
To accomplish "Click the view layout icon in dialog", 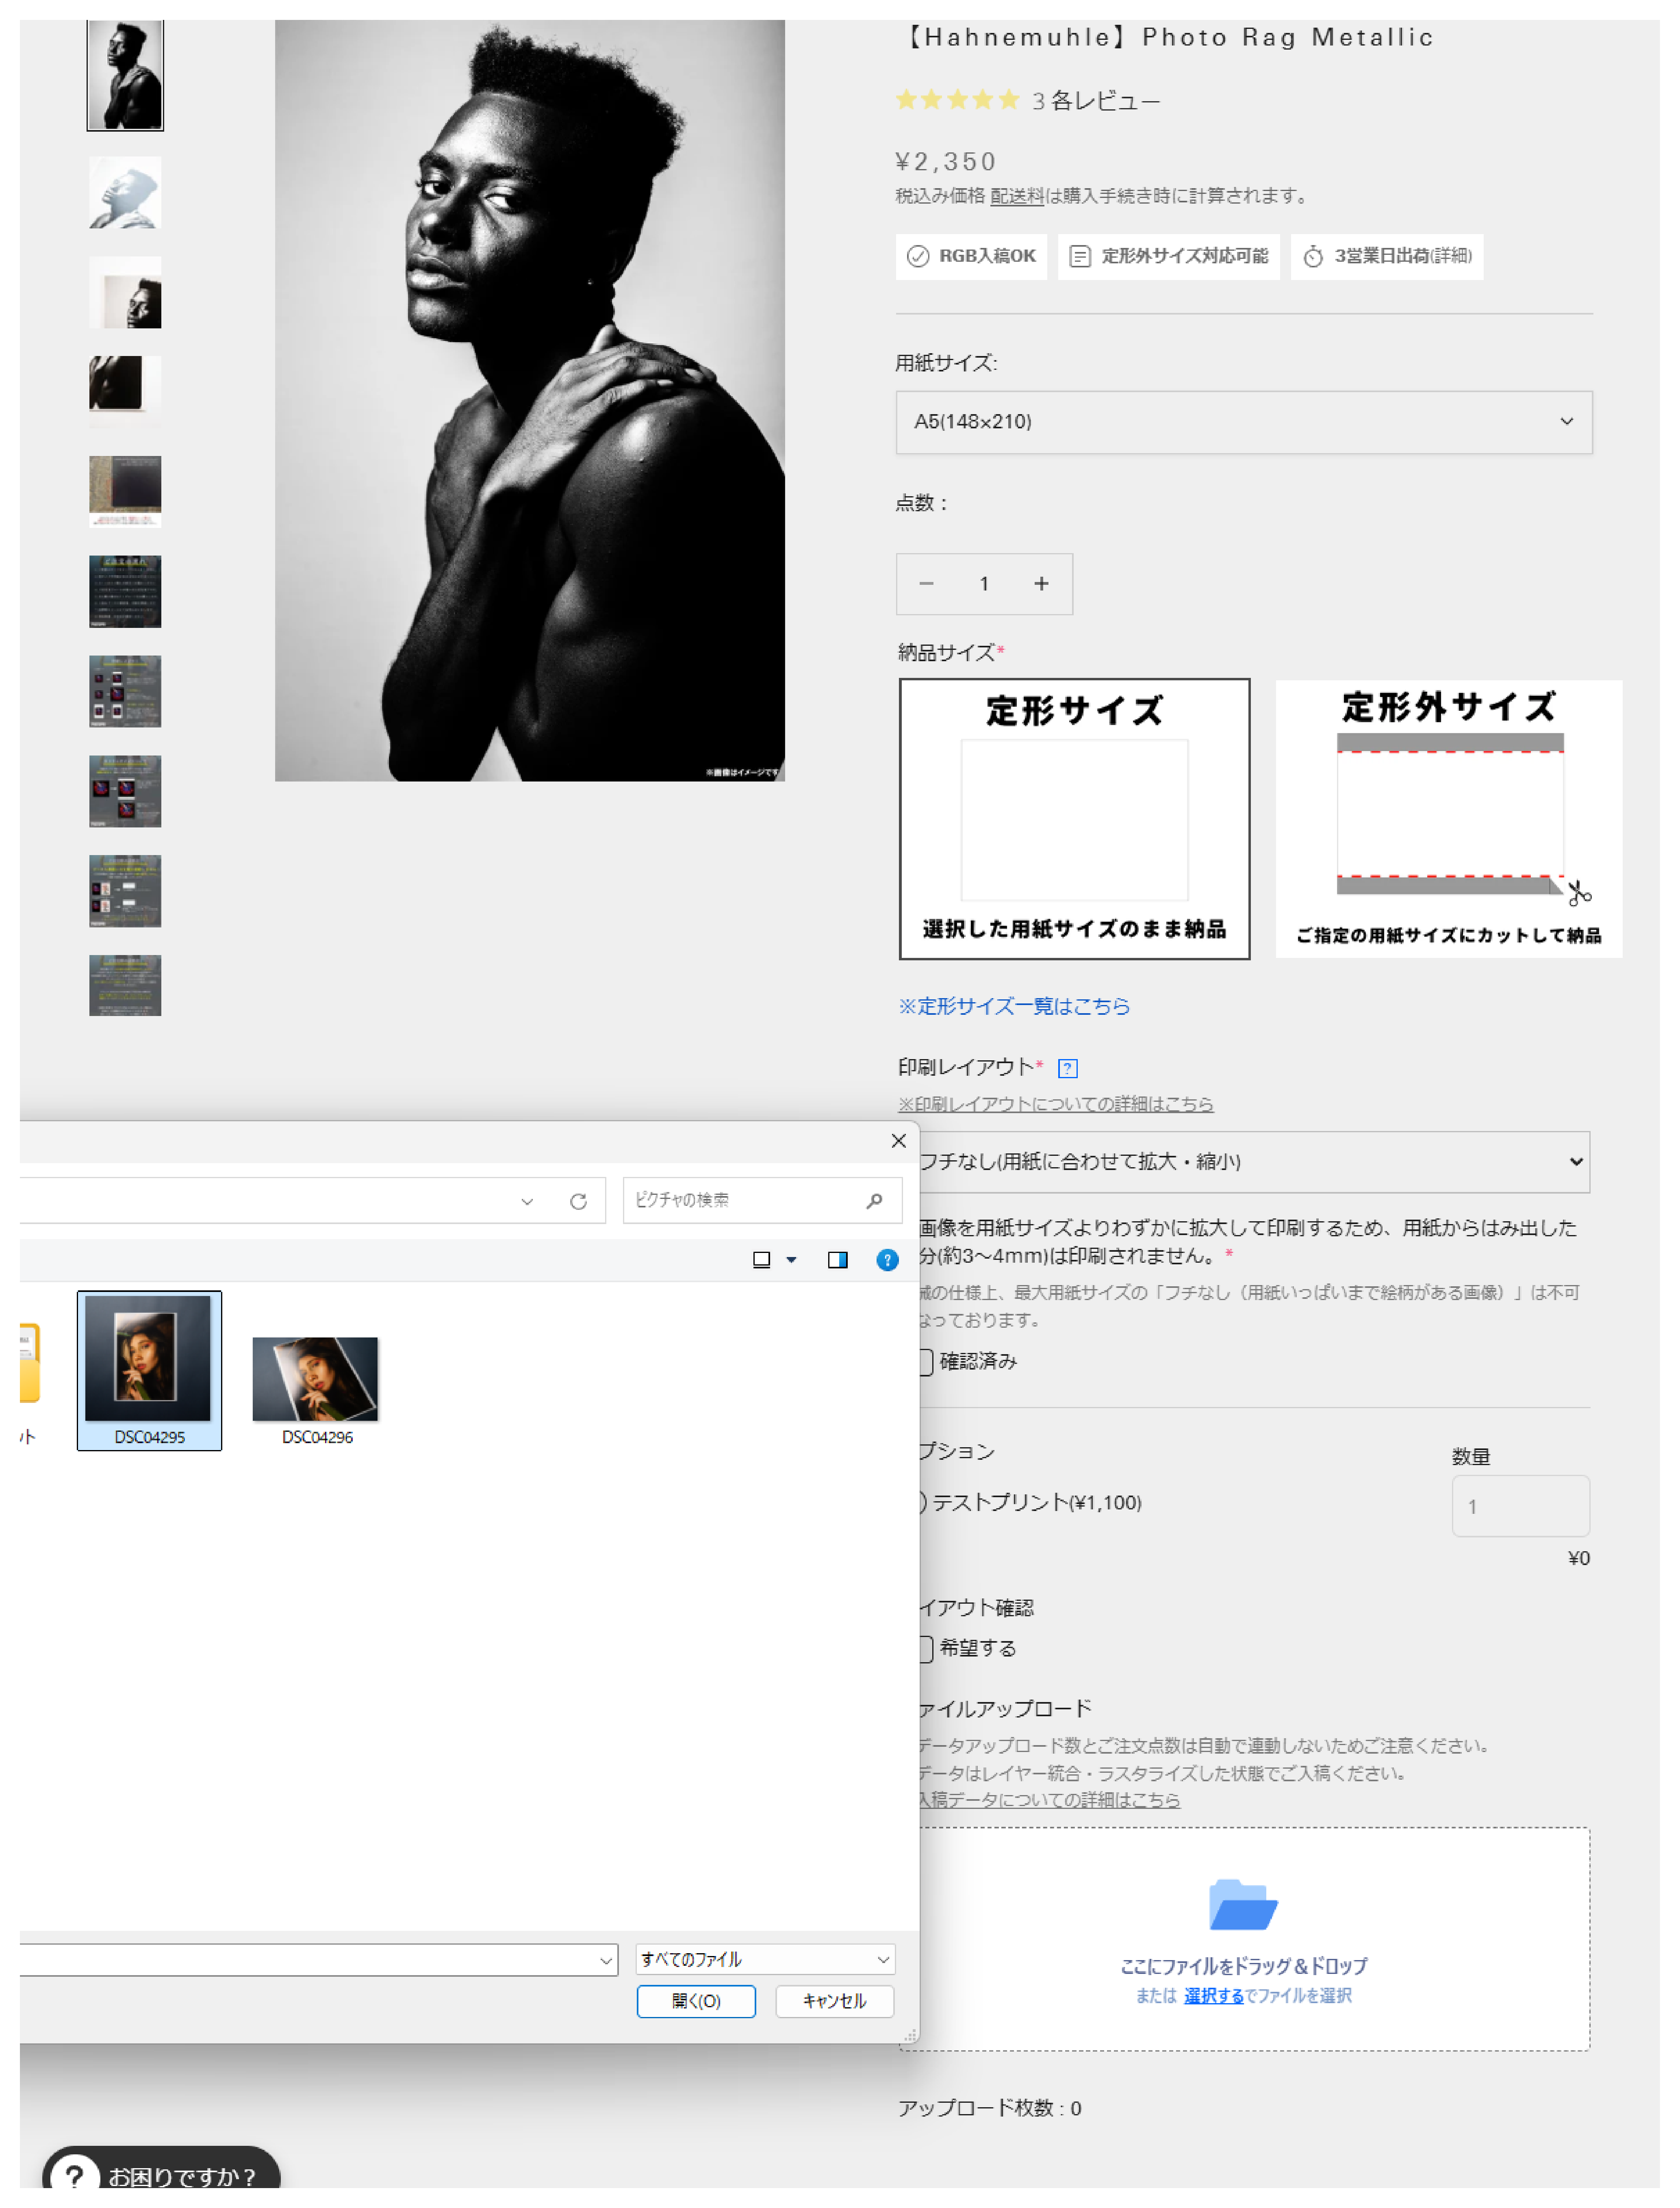I will (762, 1260).
